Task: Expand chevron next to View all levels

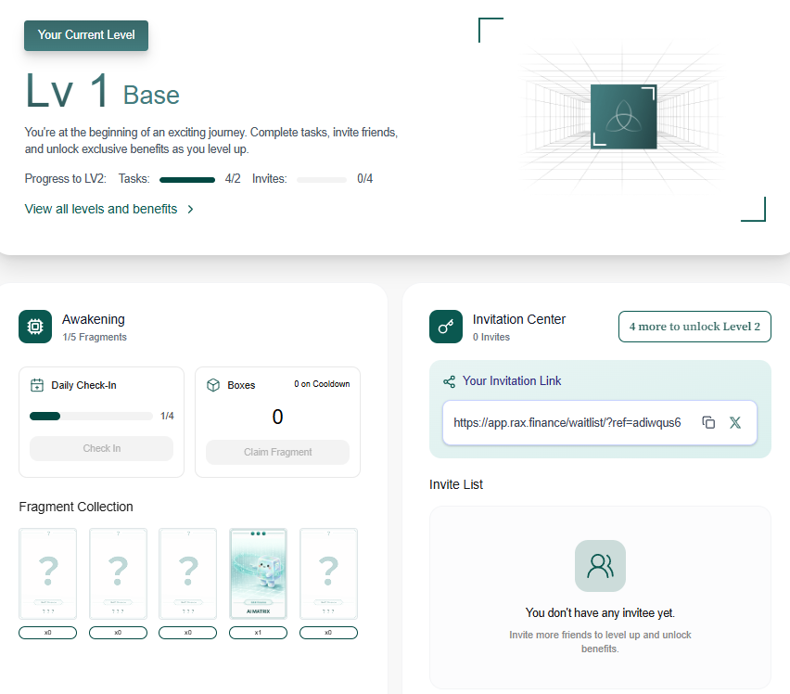Action: (190, 209)
